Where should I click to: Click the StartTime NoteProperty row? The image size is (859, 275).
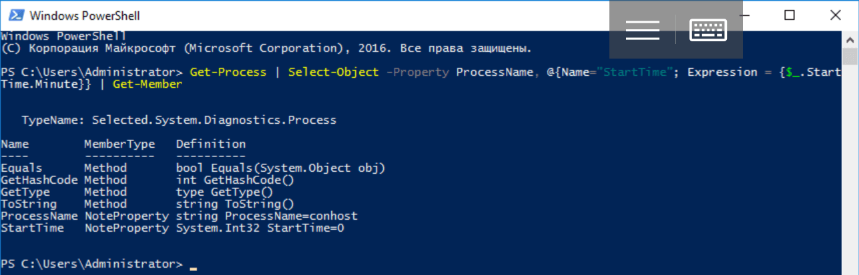click(172, 228)
